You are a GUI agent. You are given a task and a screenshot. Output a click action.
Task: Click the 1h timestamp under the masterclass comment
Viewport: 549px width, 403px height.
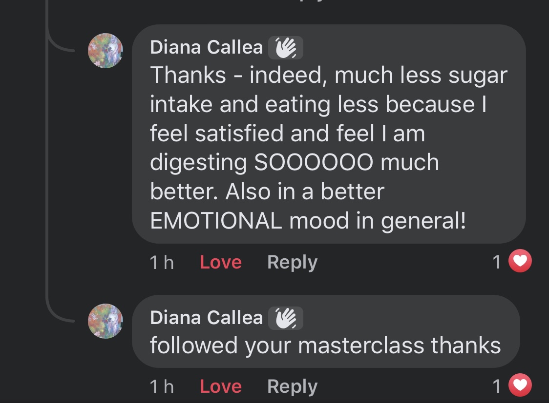point(162,386)
